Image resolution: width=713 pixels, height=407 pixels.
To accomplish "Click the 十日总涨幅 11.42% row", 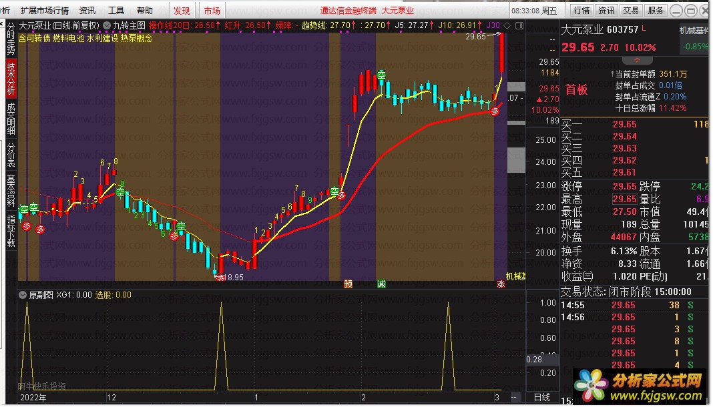I will tap(651, 108).
